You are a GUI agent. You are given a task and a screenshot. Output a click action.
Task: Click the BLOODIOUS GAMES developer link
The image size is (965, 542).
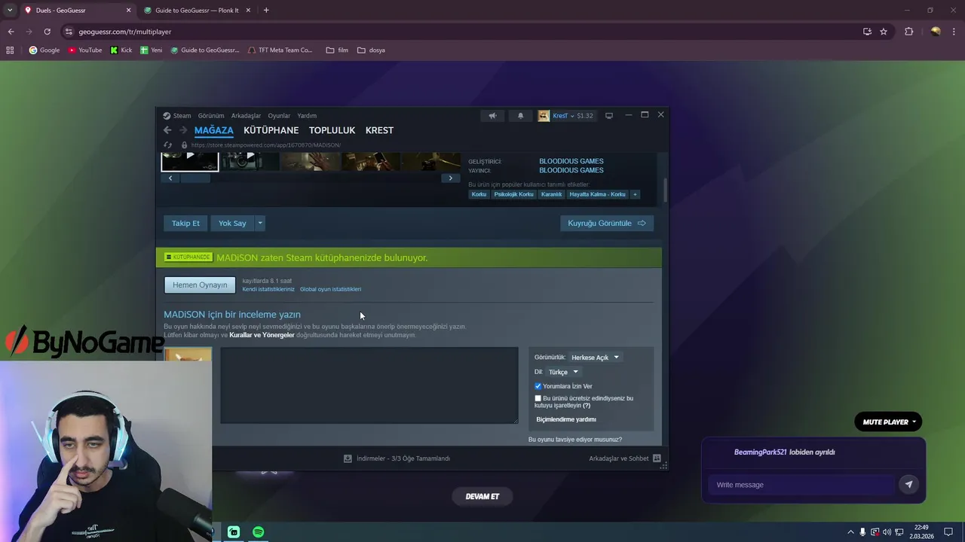(x=571, y=161)
